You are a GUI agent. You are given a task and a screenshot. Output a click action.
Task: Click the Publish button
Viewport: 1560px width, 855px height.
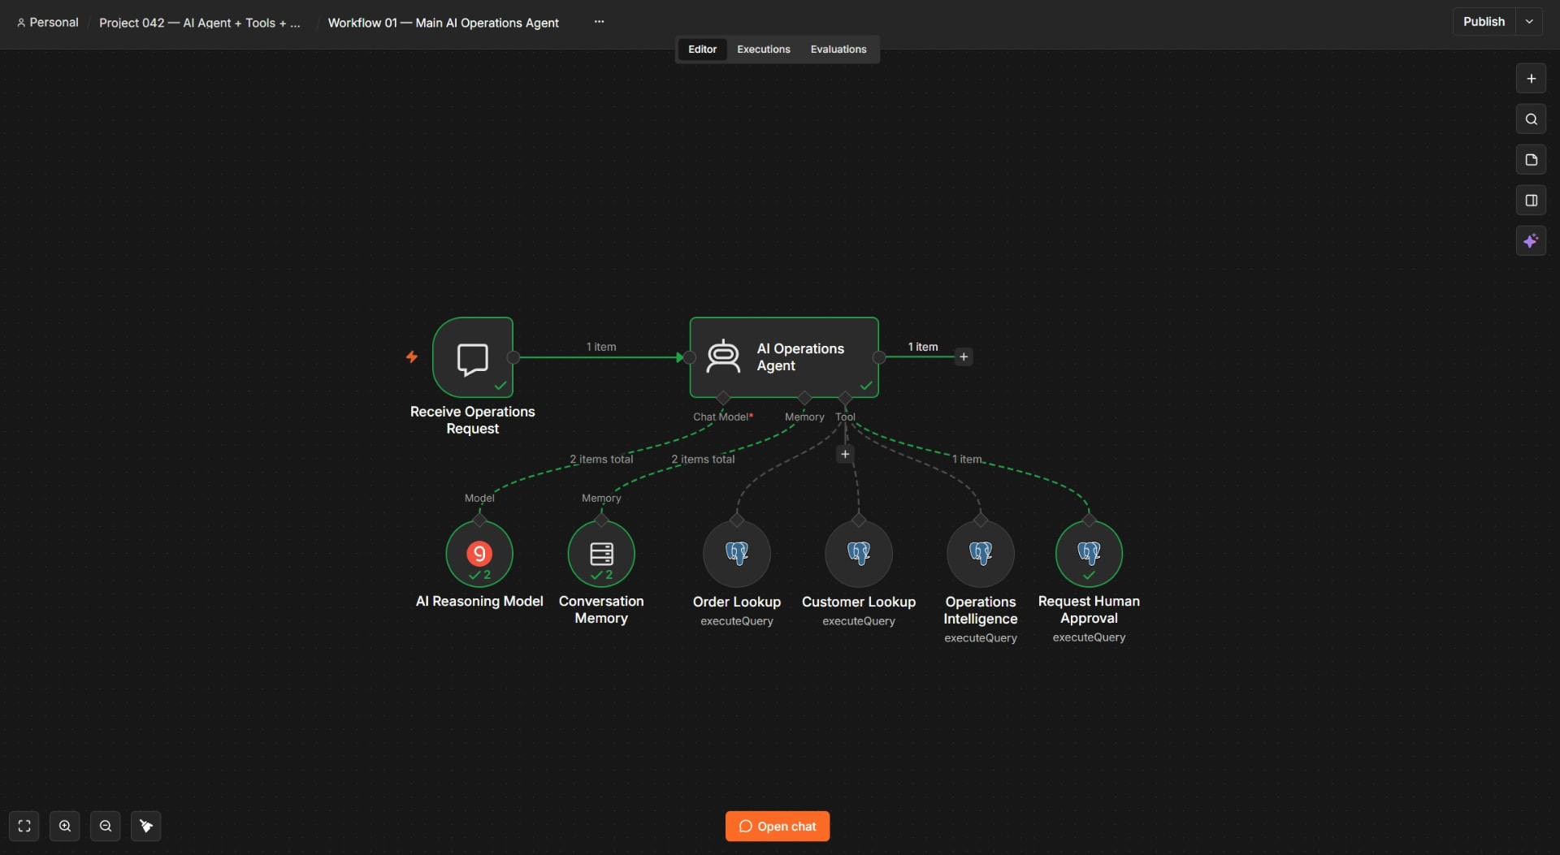[x=1484, y=22]
